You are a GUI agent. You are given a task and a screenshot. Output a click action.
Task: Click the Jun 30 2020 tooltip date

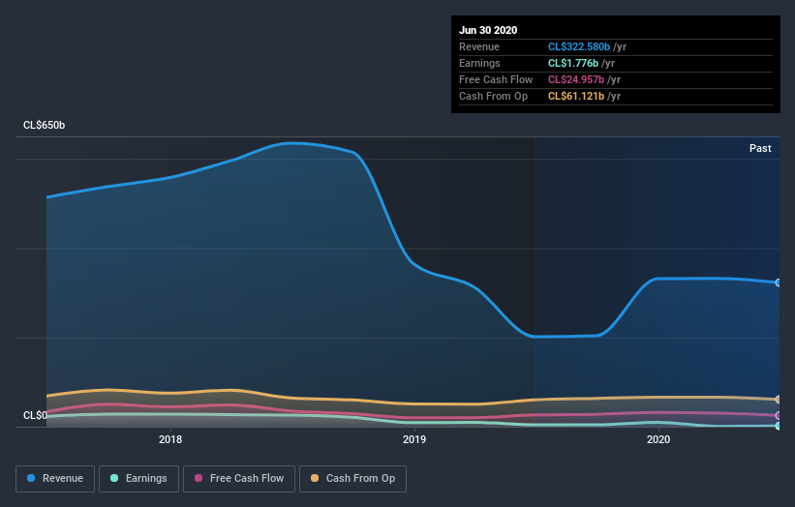point(488,30)
